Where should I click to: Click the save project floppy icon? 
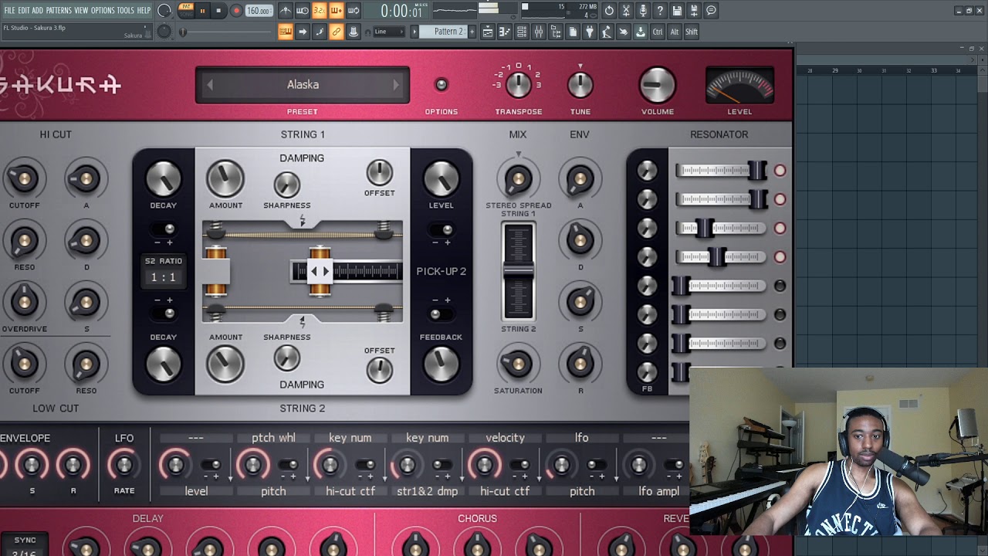click(677, 11)
